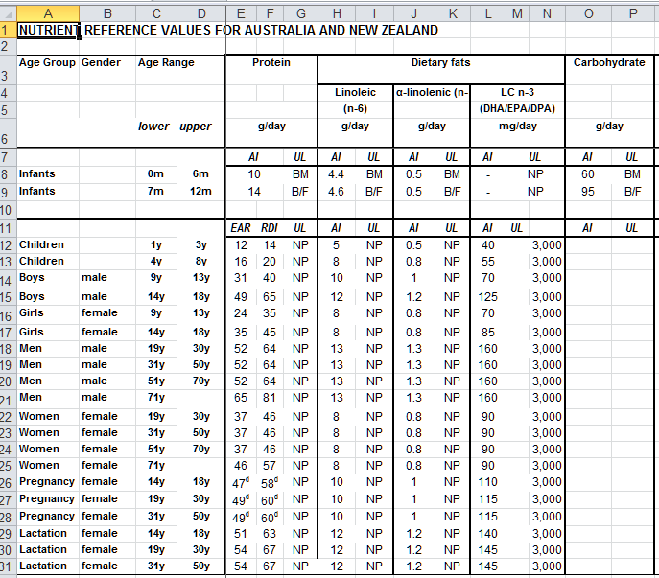Image resolution: width=659 pixels, height=578 pixels.
Task: Select column header O
Action: tap(588, 13)
